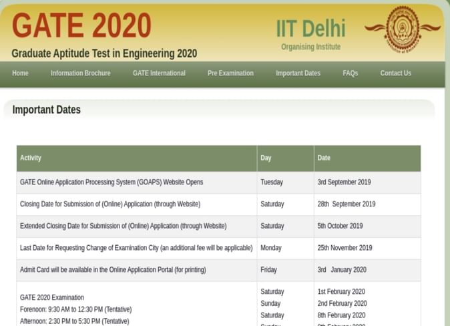Click the GATE 2020 title heading
The width and height of the screenshot is (450, 326).
coord(81,25)
